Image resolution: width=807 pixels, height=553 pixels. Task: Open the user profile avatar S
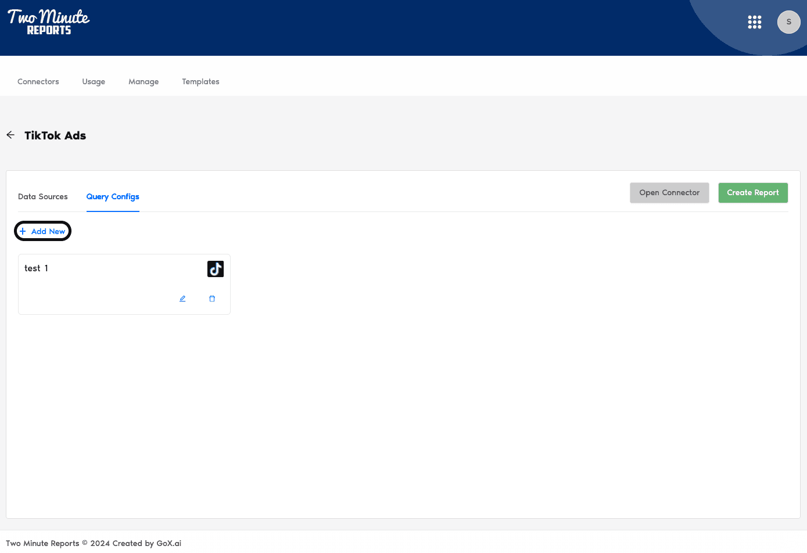tap(788, 22)
